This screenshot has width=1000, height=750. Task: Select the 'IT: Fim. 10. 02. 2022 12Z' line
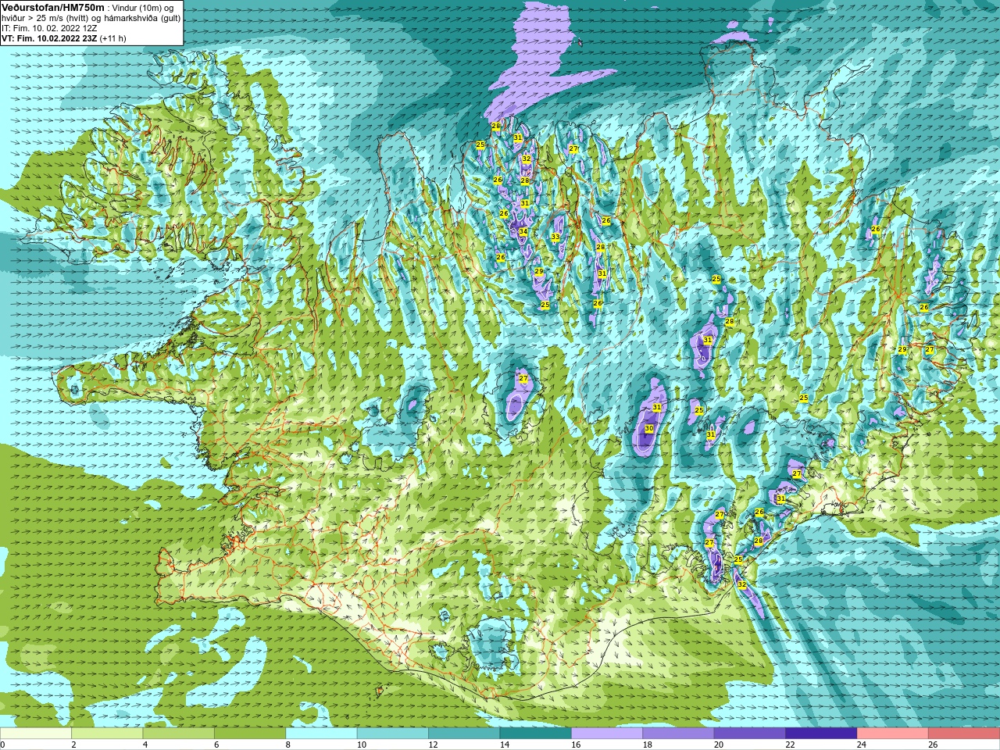point(49,27)
